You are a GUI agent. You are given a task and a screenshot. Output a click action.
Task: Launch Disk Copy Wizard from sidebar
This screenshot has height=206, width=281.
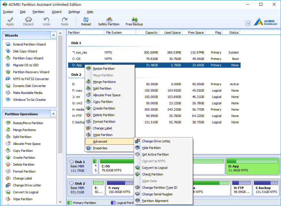25,51
